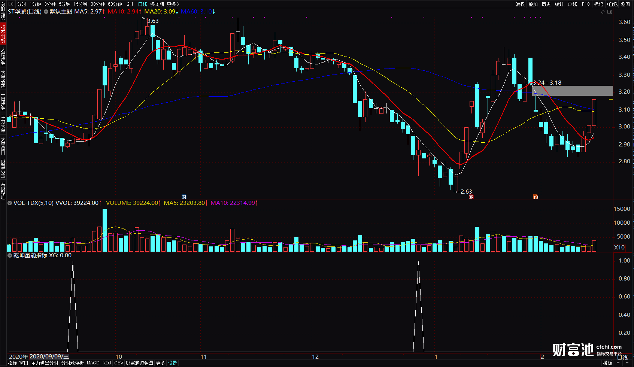
Task: Select the MACD indicator
Action: pyautogui.click(x=93, y=363)
